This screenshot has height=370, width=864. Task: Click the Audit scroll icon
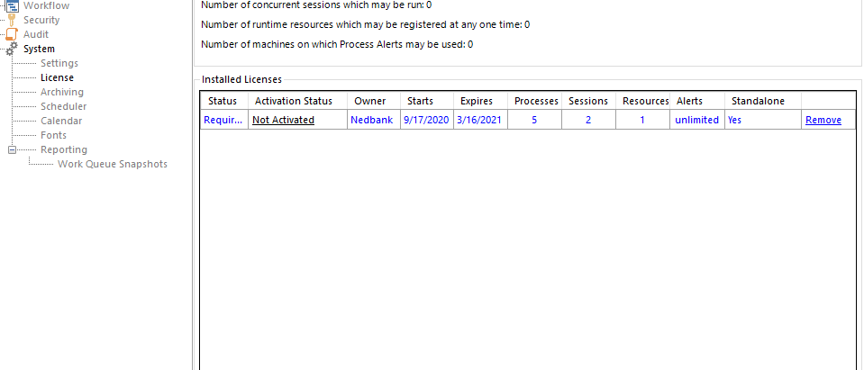tap(12, 35)
